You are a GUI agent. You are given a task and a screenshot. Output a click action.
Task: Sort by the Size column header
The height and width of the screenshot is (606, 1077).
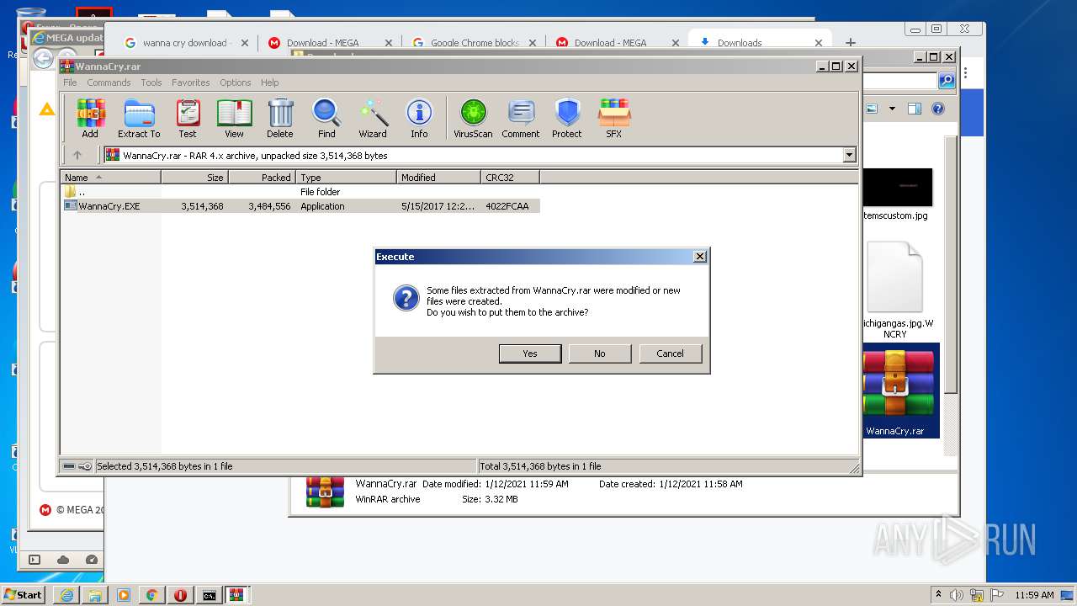[x=194, y=178]
